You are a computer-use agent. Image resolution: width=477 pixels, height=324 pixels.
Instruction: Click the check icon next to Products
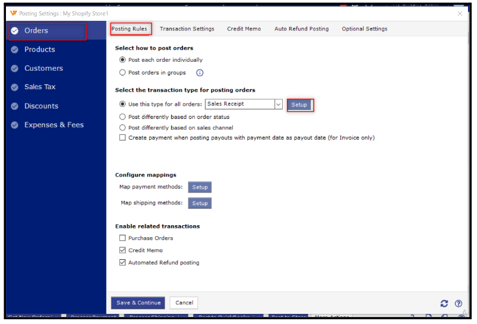click(x=15, y=49)
